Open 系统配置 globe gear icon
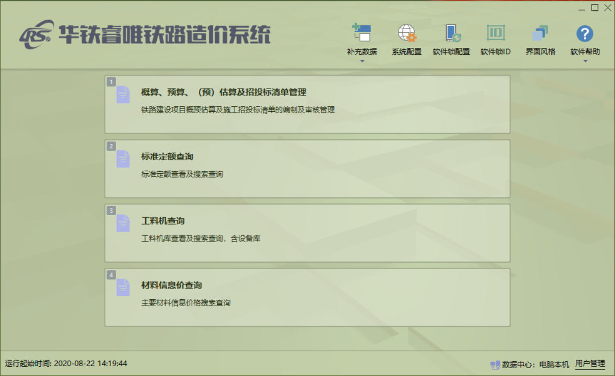The width and height of the screenshot is (615, 376). click(407, 34)
